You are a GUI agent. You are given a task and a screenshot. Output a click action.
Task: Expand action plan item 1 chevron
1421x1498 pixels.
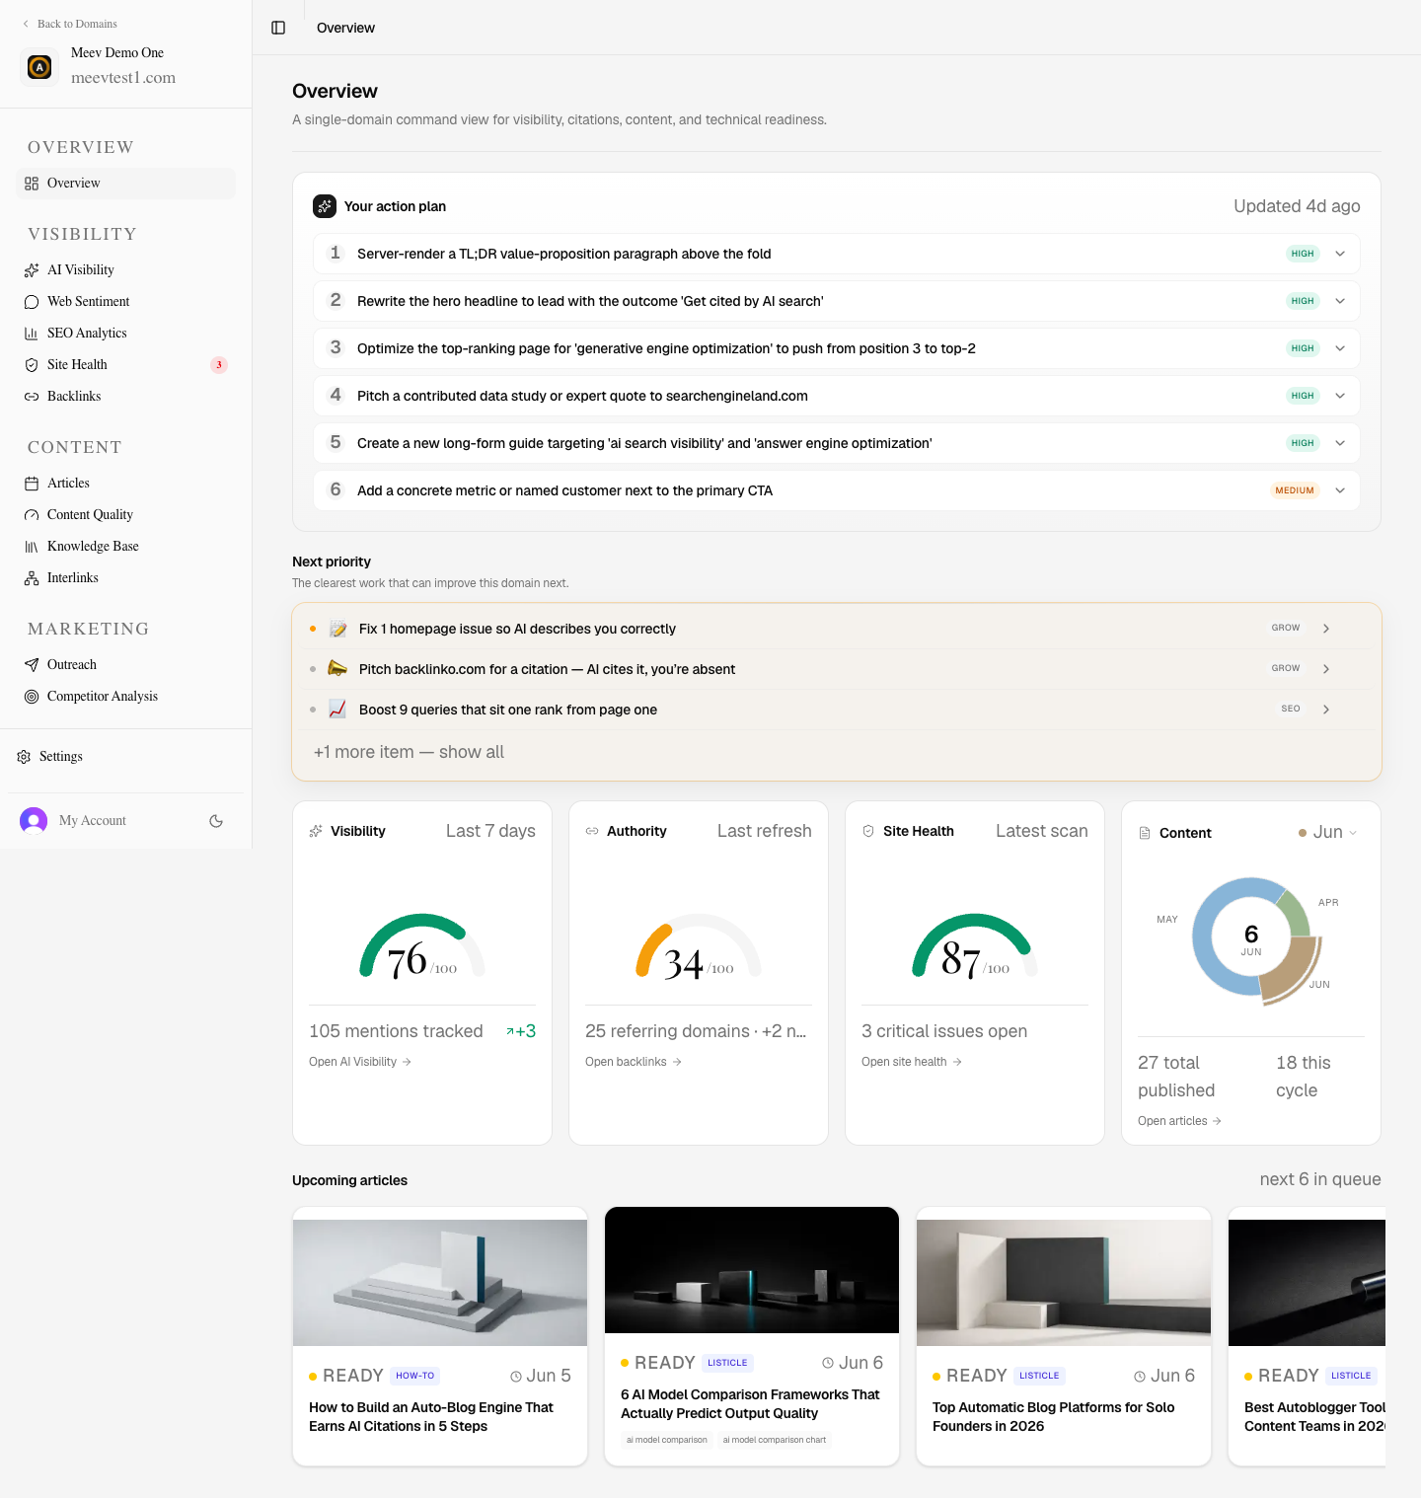coord(1340,254)
